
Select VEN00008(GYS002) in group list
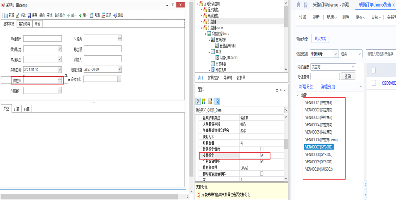(x=319, y=154)
